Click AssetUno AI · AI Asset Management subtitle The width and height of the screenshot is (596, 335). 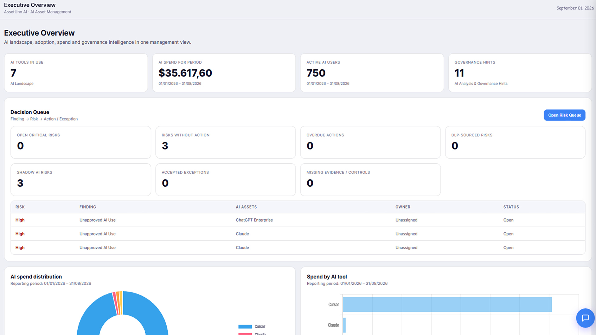pyautogui.click(x=38, y=12)
